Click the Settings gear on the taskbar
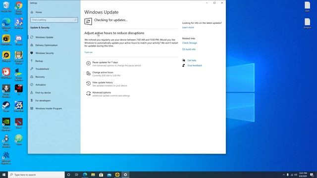 (x=125, y=175)
